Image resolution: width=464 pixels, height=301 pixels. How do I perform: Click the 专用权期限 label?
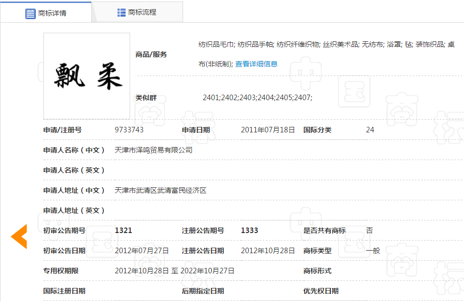coord(61,271)
